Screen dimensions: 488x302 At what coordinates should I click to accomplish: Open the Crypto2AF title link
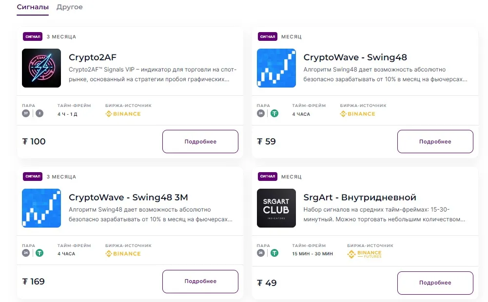click(x=93, y=57)
